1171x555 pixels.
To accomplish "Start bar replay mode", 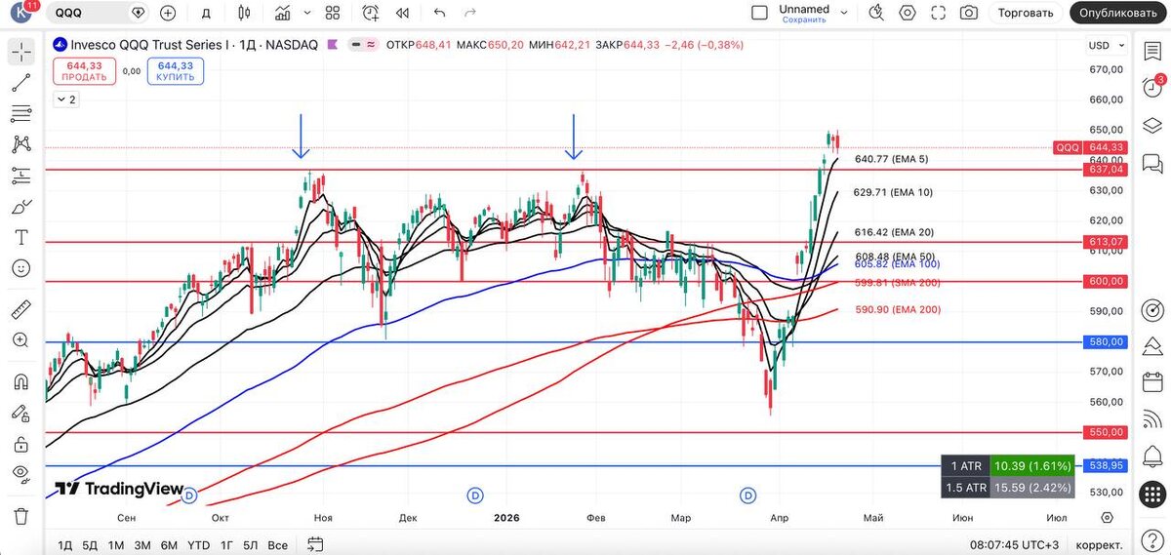I will pyautogui.click(x=402, y=13).
